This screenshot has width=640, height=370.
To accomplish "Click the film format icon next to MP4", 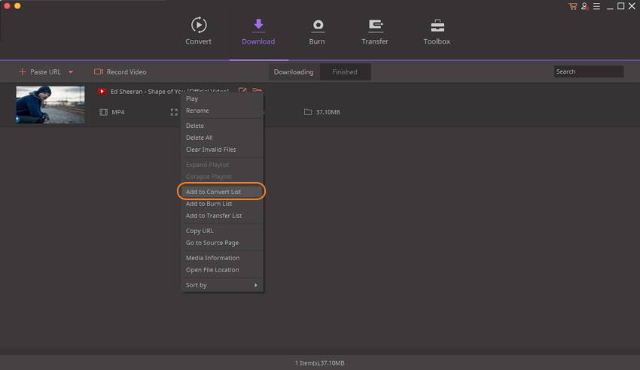I will pyautogui.click(x=103, y=112).
